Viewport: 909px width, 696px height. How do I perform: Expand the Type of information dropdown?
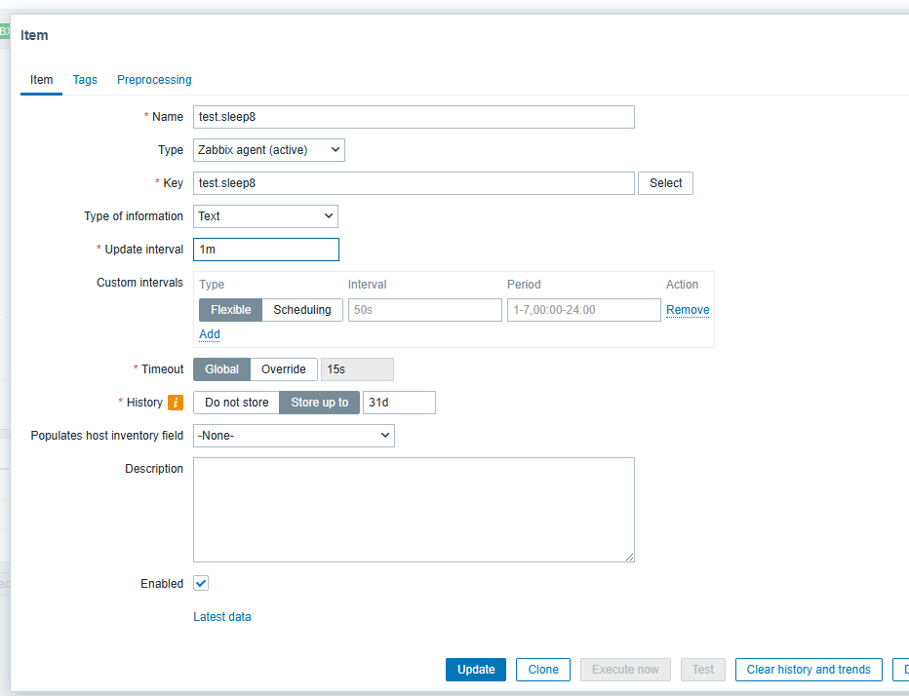tap(265, 216)
